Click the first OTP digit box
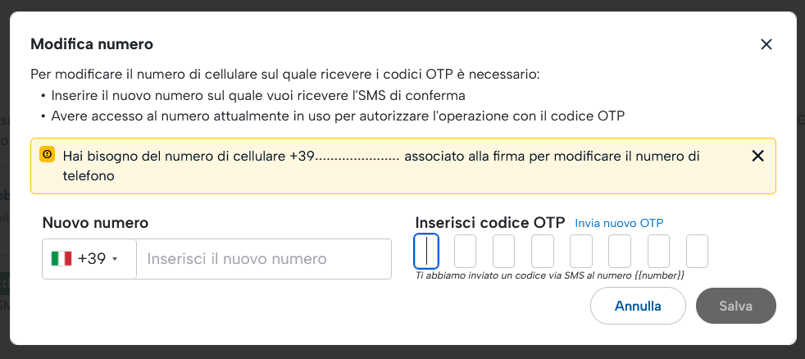This screenshot has width=805, height=359. click(x=426, y=252)
